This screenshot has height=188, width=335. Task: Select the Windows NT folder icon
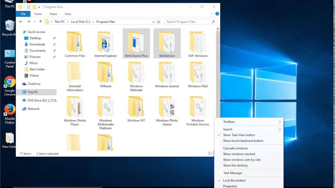coord(136,107)
